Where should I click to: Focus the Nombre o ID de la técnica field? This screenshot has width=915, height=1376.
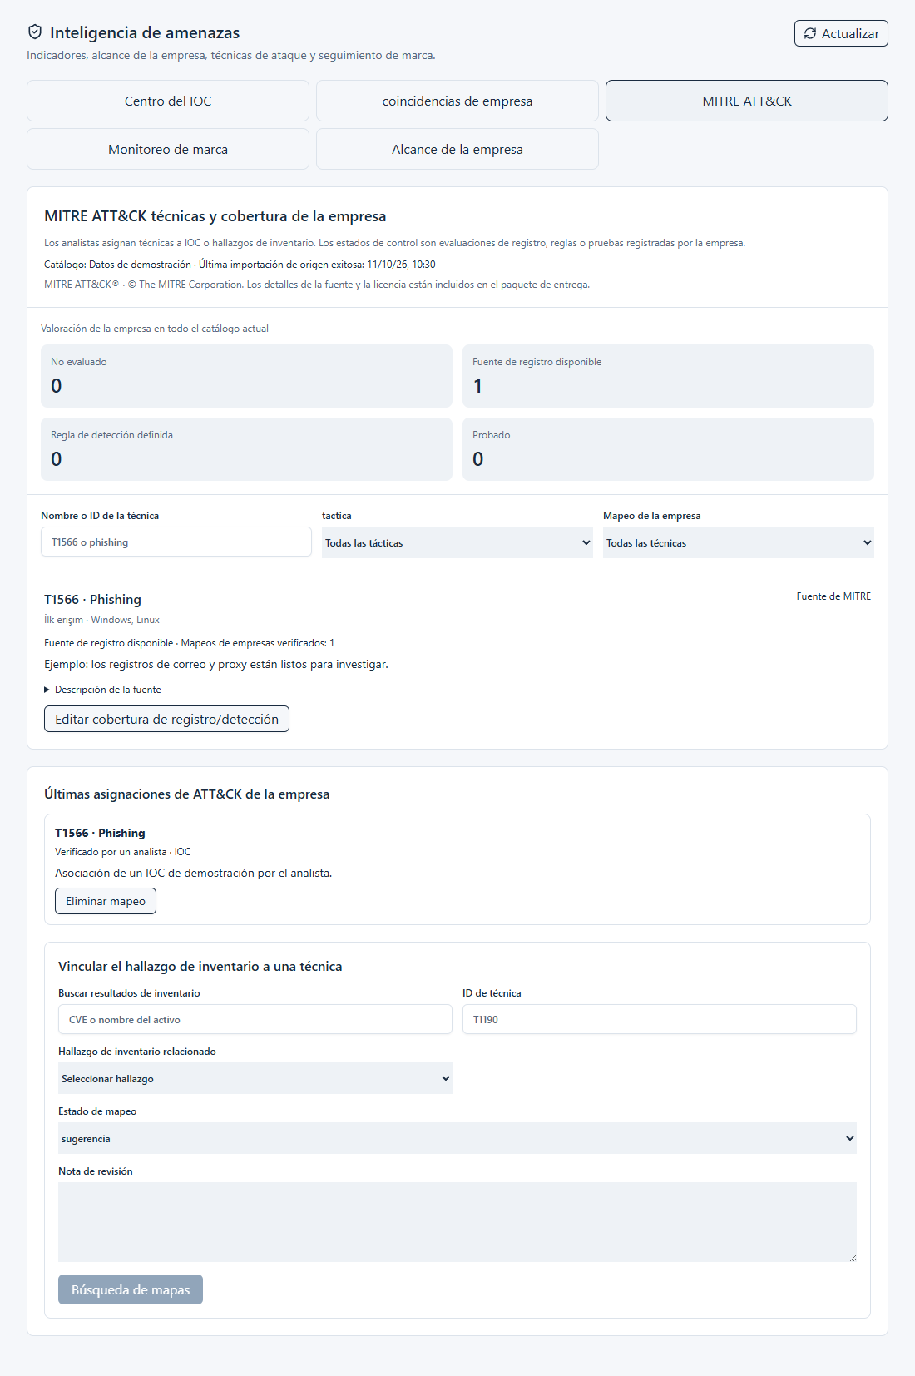click(176, 542)
